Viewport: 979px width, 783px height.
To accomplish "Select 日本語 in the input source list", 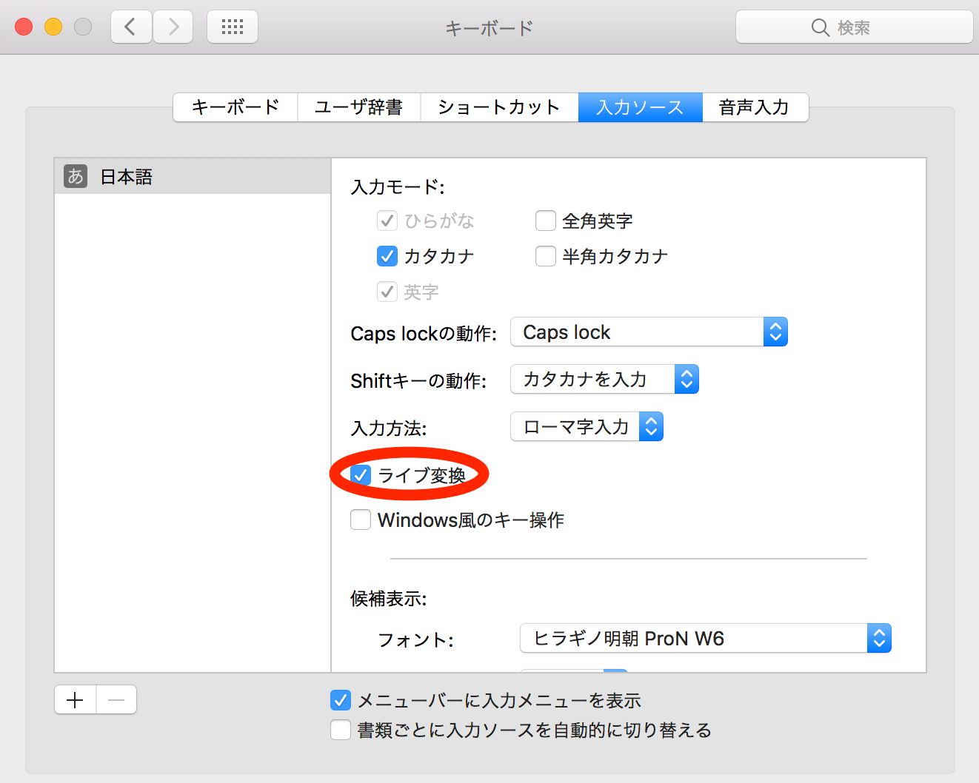I will pos(193,176).
